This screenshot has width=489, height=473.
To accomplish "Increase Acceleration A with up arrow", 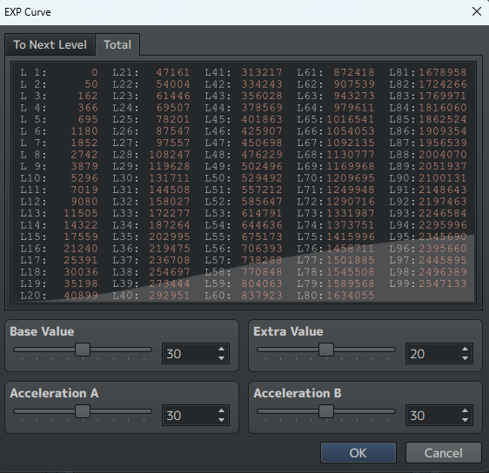I will (x=221, y=410).
